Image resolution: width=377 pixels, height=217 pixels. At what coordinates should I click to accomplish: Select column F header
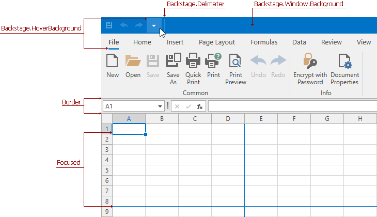click(294, 119)
